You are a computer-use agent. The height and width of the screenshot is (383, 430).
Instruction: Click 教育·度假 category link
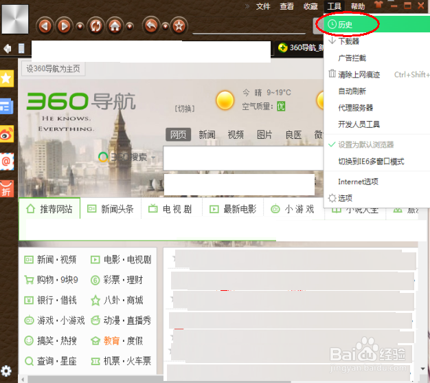[117, 341]
